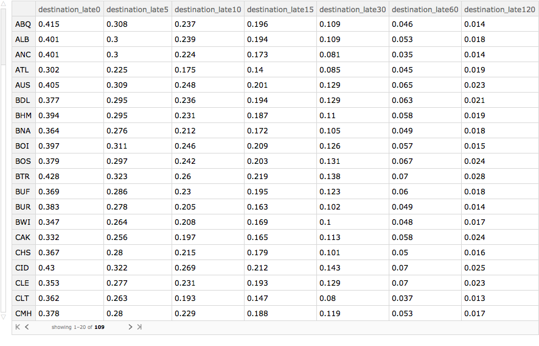Select the destination_late15 column header
The image size is (539, 346).
coord(280,9)
